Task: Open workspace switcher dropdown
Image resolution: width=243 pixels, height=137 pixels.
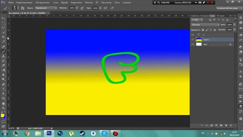Action: (229, 8)
